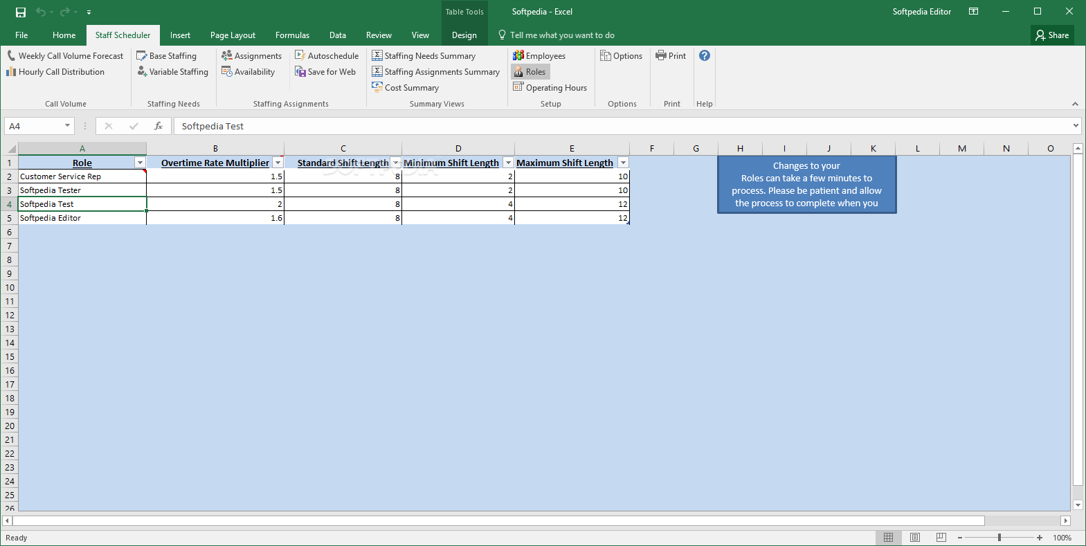Switch to Normal view in status bar
The image size is (1086, 546).
click(888, 538)
